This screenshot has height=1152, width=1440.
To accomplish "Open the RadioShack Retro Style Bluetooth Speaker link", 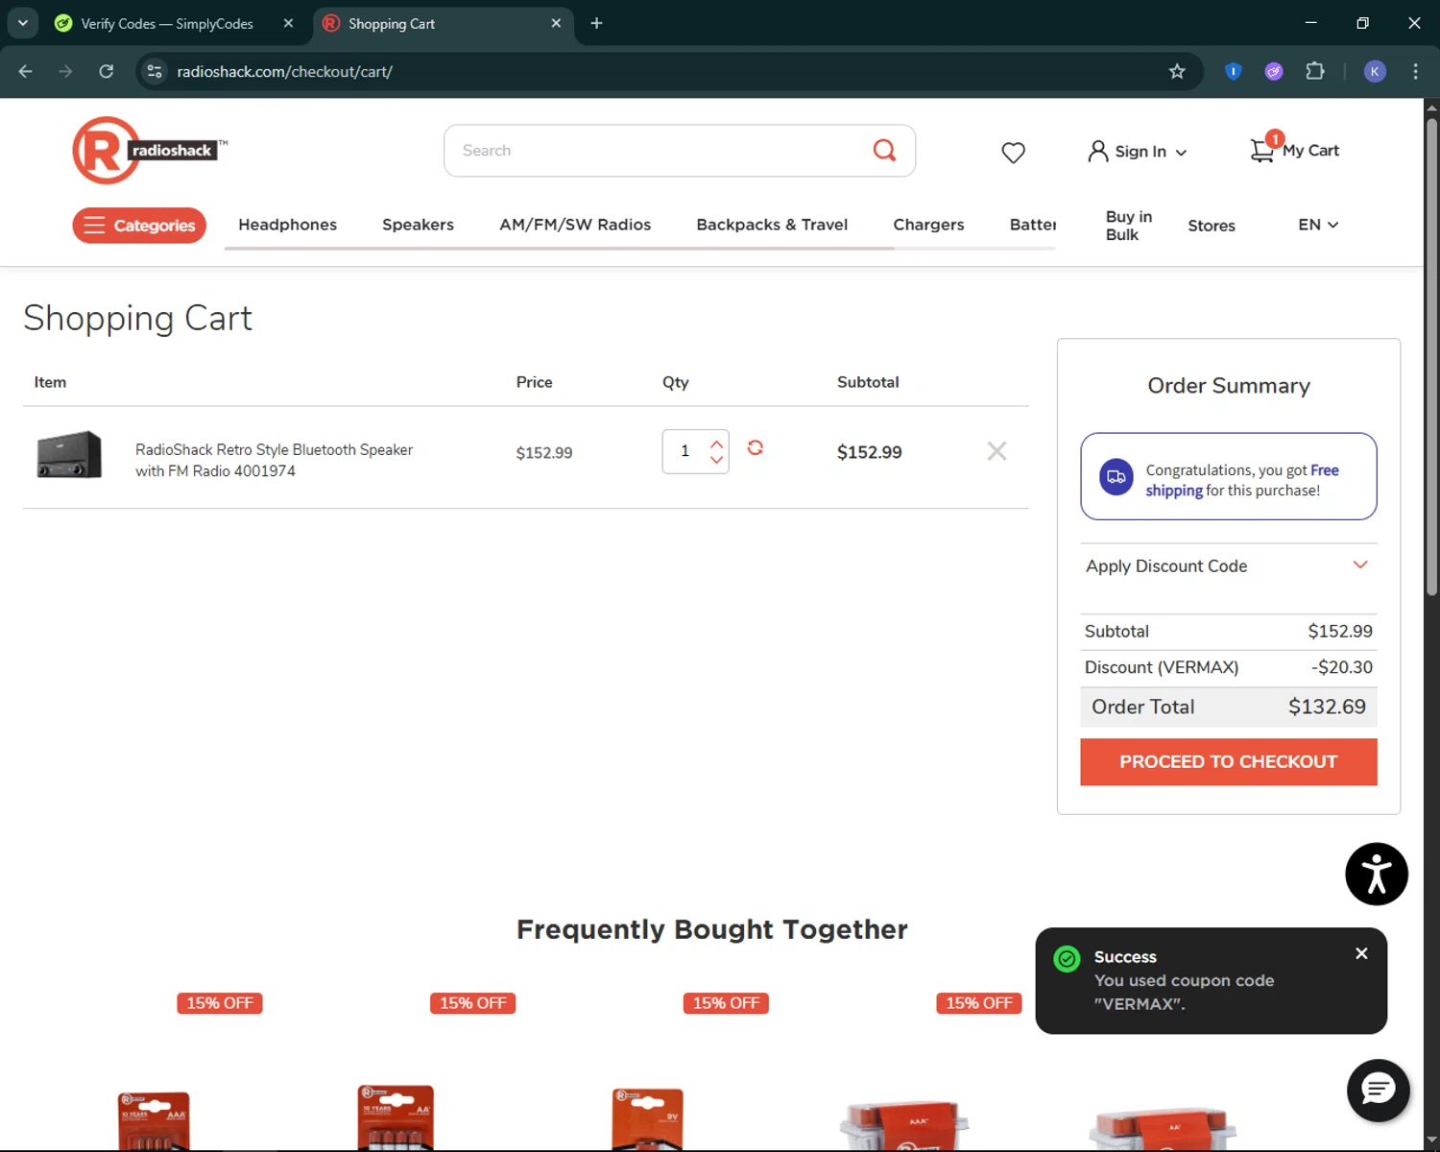I will point(274,460).
